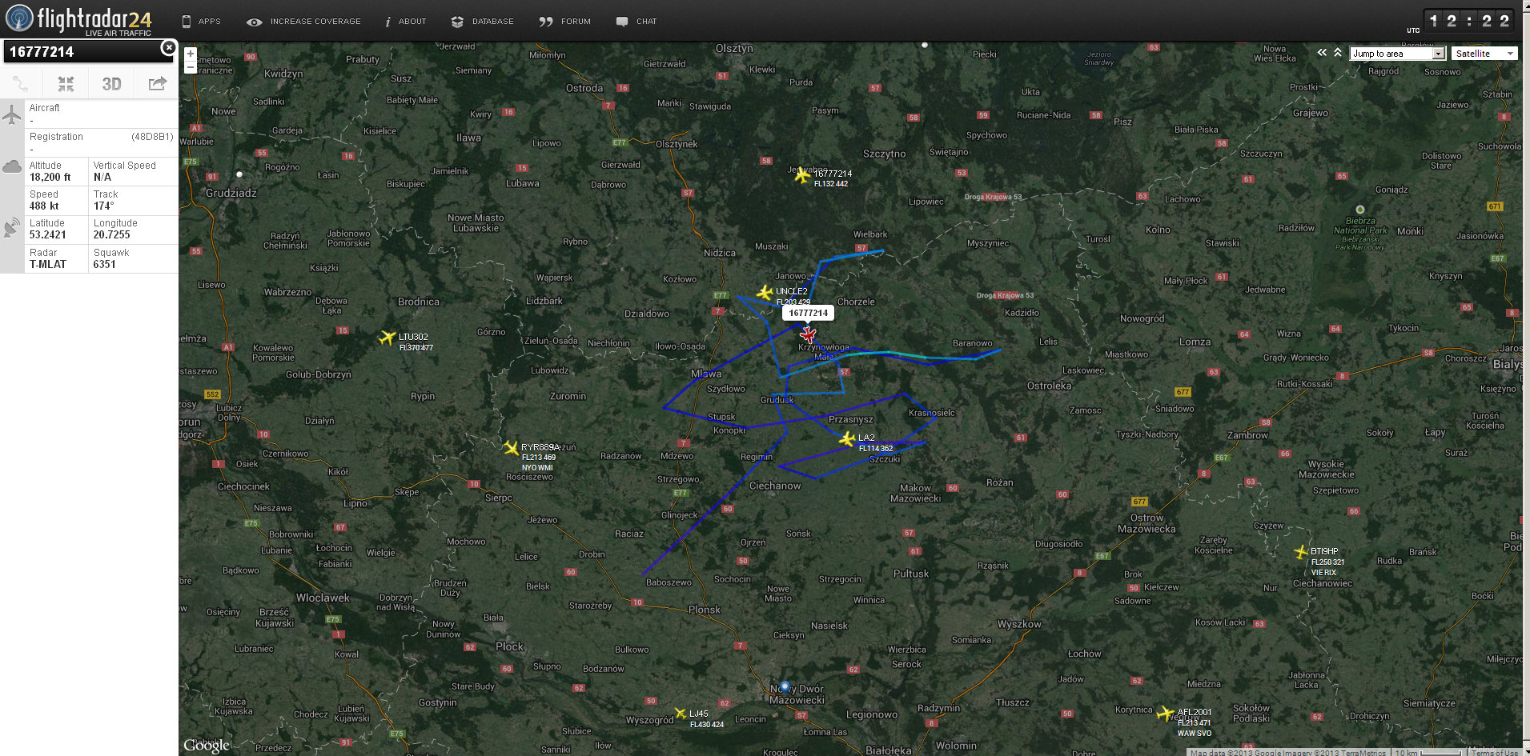This screenshot has height=756, width=1530.
Task: Open the Satellite map type dropdown
Action: tap(1484, 54)
